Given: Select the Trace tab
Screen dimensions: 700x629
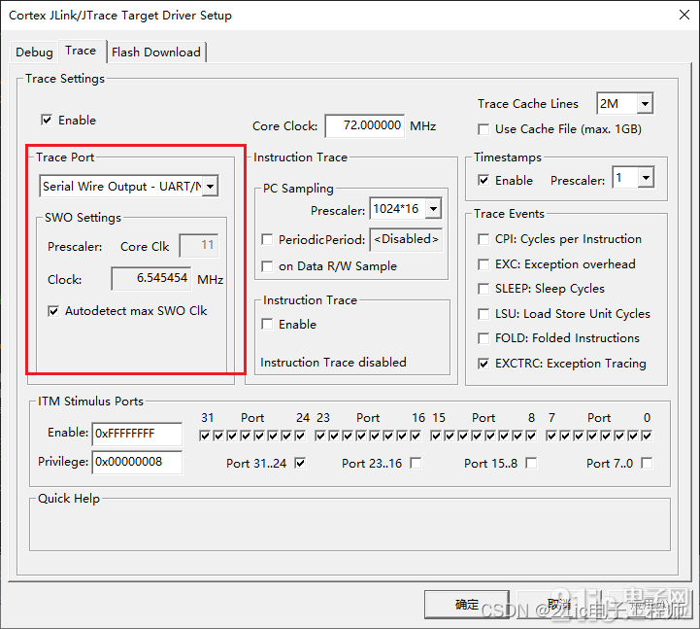Looking at the screenshot, I should click(81, 51).
